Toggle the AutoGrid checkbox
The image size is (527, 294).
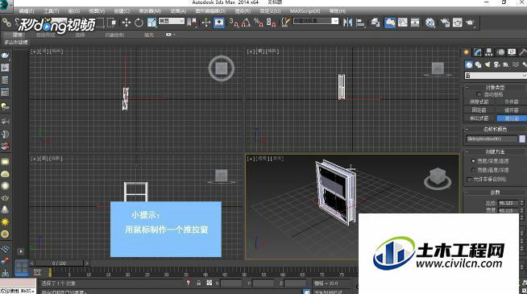point(479,94)
